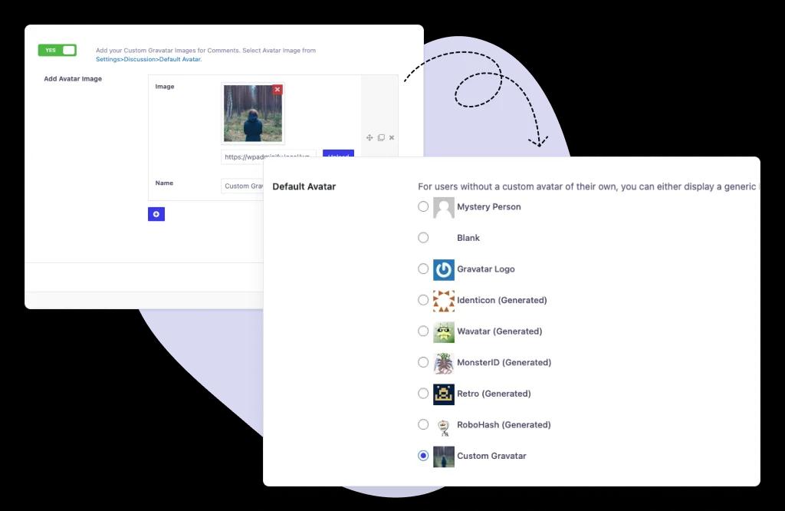Click the 'MonsterID (Generated)' label

click(x=504, y=362)
